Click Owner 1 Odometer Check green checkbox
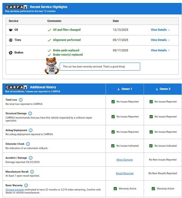This screenshot has width=182, height=198. [x=113, y=146]
